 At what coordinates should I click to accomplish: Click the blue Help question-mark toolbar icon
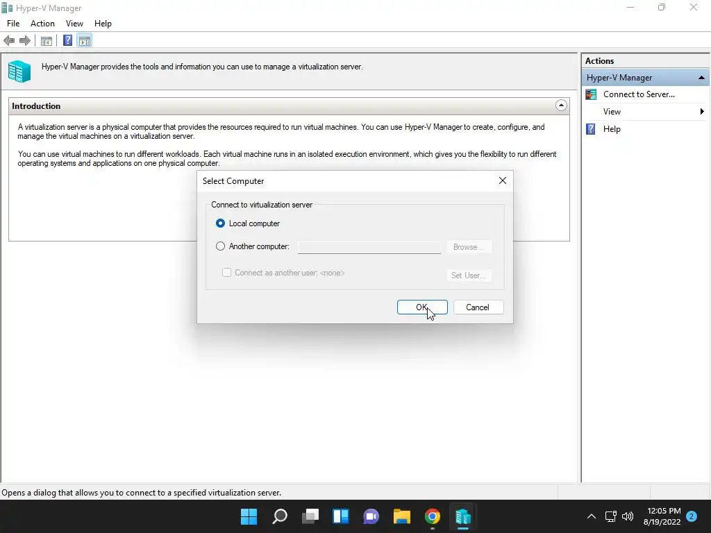67,40
